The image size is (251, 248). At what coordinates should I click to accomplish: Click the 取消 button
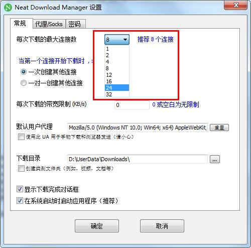coord(162,226)
